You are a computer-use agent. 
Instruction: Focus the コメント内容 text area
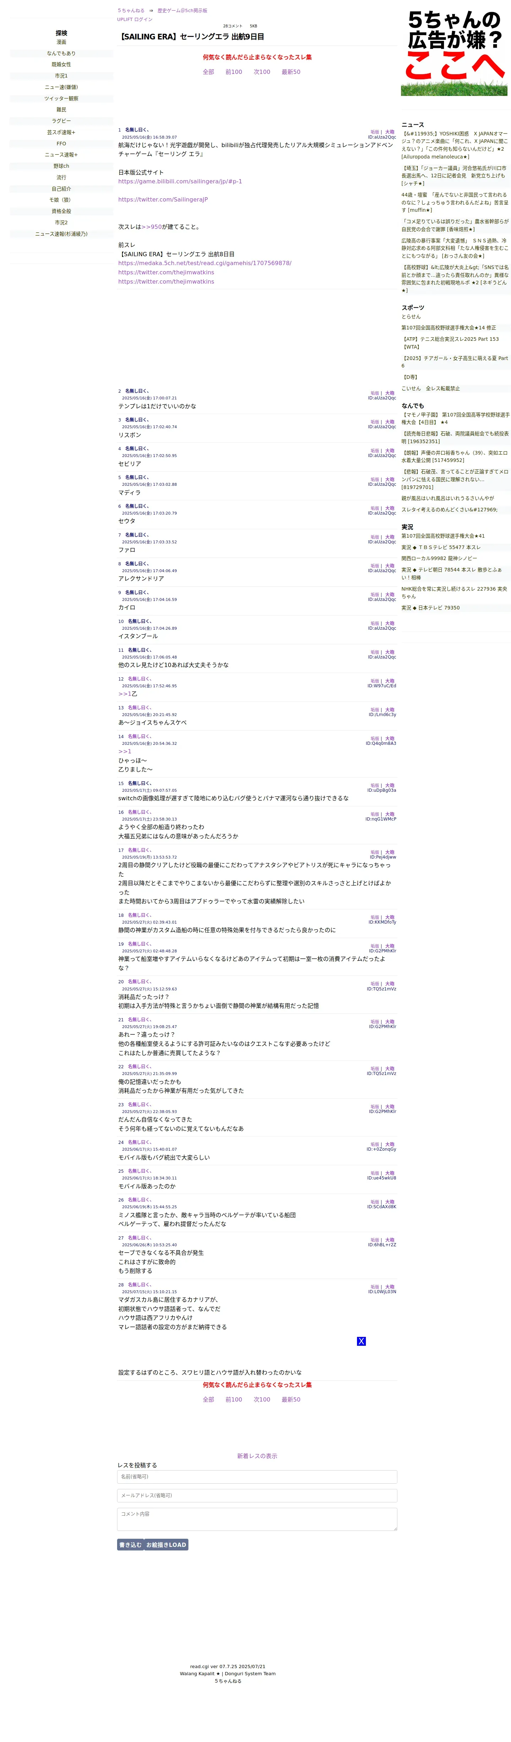[x=257, y=1519]
